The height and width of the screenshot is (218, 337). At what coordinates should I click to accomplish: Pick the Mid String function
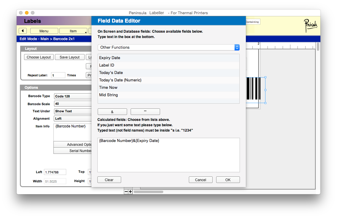168,95
